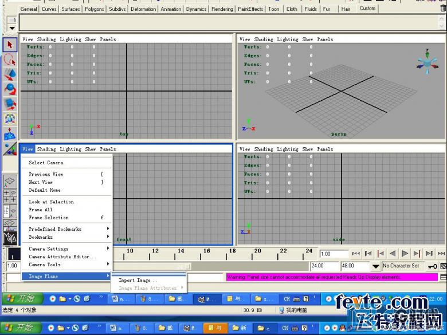
Task: Select the Universal Manipulator tool
Action: point(10,119)
